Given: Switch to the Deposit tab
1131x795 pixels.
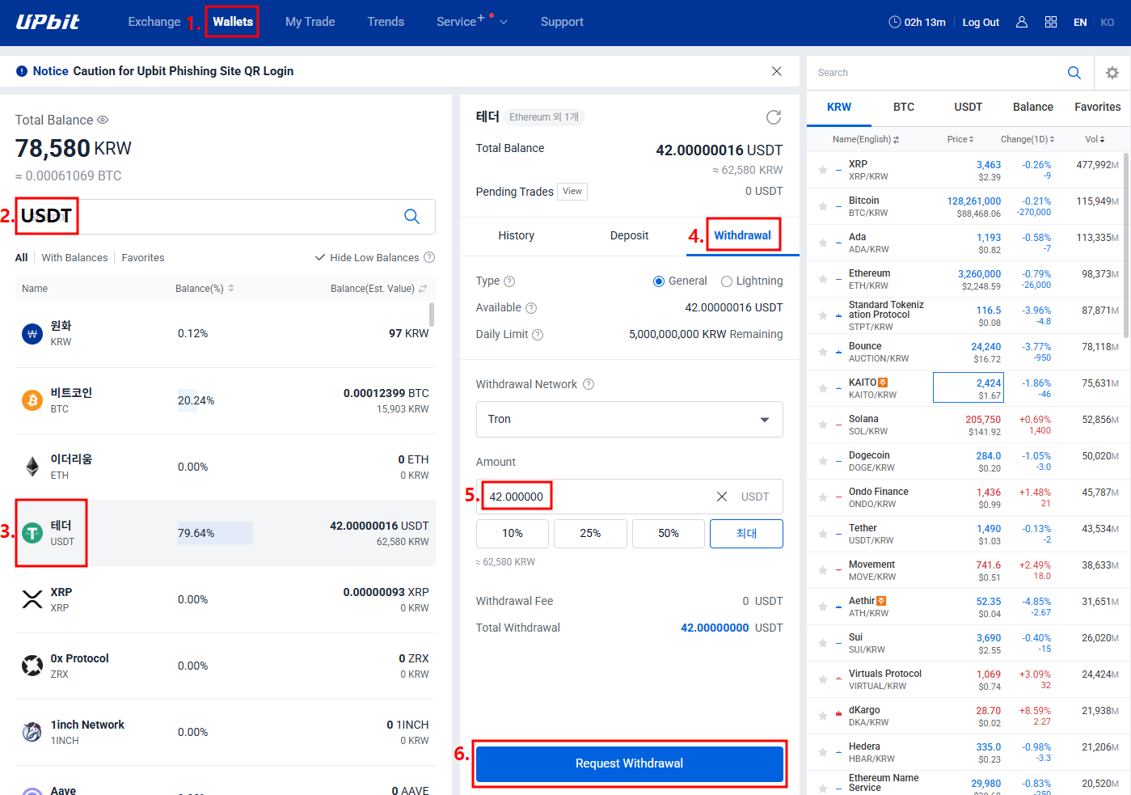Looking at the screenshot, I should tap(629, 235).
